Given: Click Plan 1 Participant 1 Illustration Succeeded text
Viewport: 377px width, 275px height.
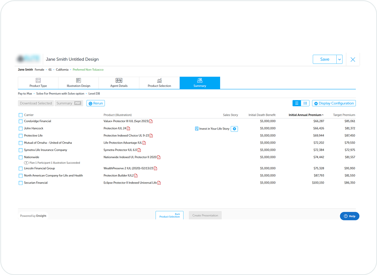Looking at the screenshot, I should (x=55, y=163).
